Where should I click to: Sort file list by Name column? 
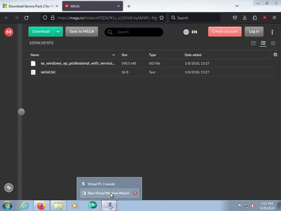coord(35,55)
